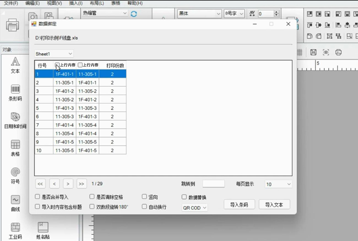The width and height of the screenshot is (358, 241).
Task: Select the 工业码 (industrial code) tool
Action: [x=15, y=231]
